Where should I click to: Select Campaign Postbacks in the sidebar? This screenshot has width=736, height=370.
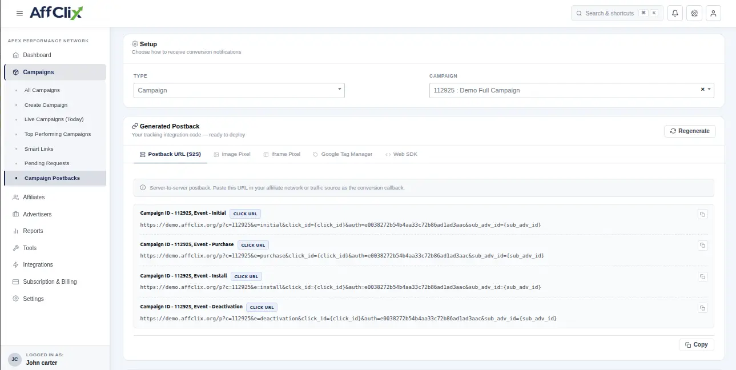55,178
